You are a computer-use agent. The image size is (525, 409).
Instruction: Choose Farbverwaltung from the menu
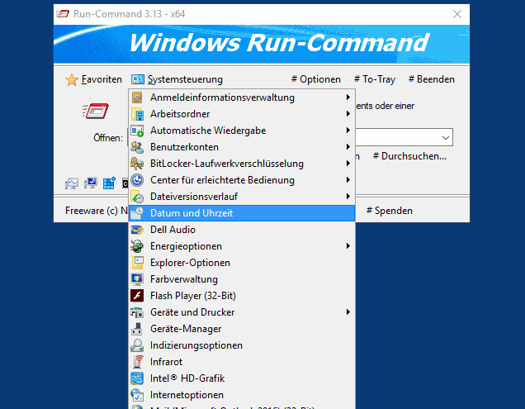(x=242, y=279)
